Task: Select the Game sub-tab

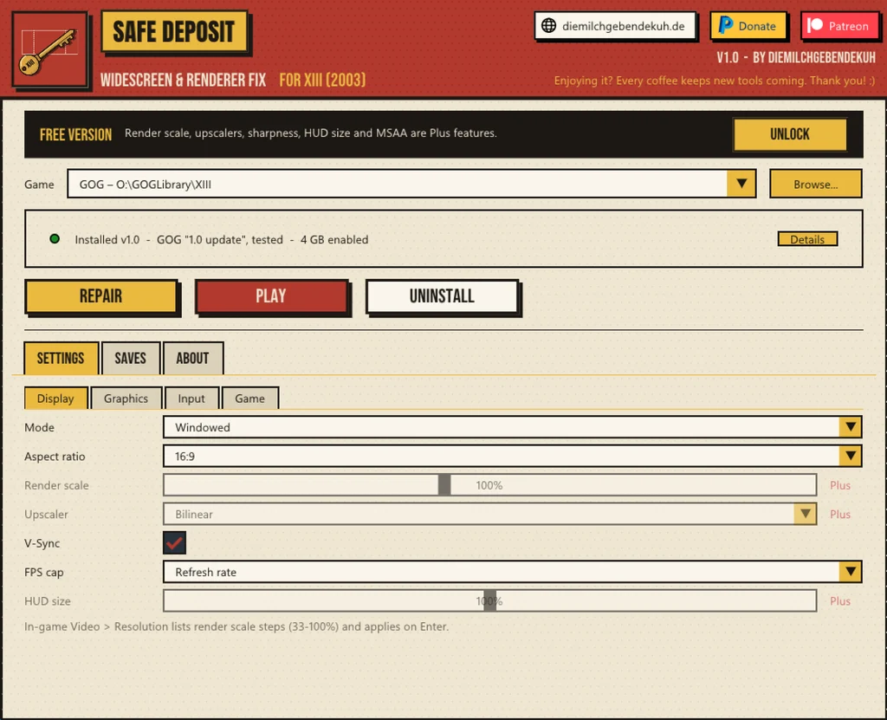Action: [x=250, y=399]
